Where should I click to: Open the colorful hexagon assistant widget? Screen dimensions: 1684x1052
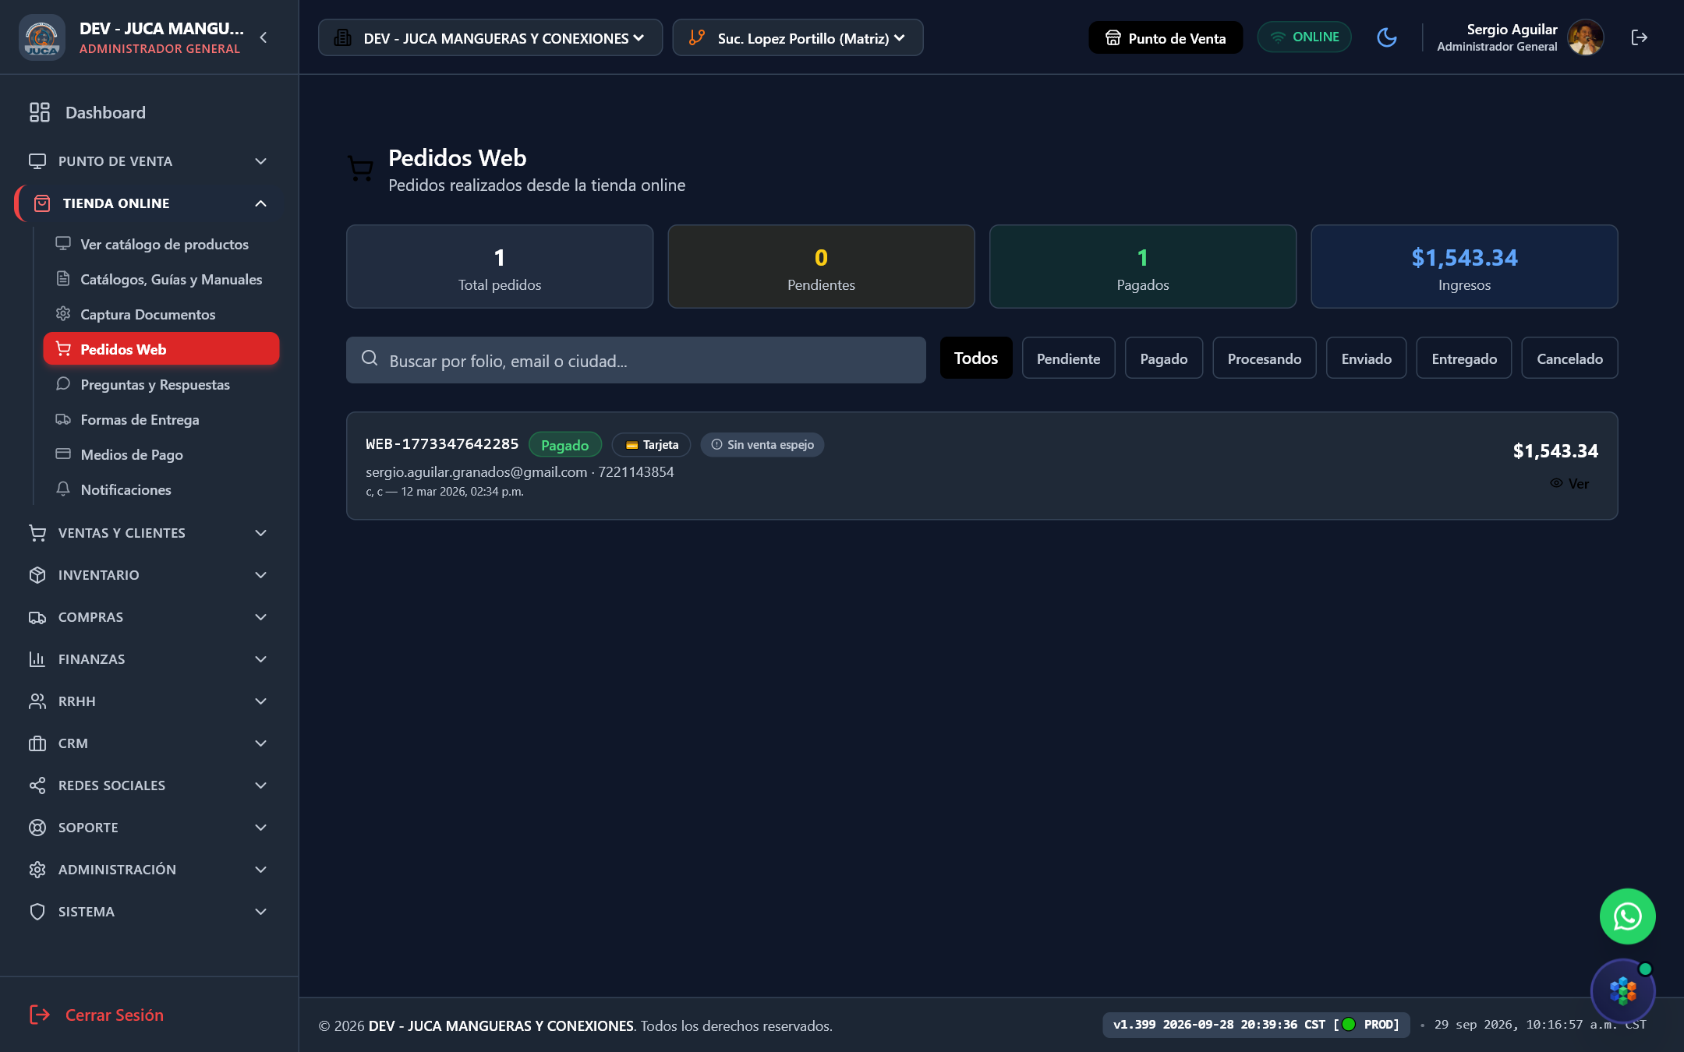(x=1622, y=991)
